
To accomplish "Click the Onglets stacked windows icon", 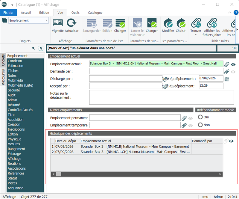I will click(x=4, y=20).
